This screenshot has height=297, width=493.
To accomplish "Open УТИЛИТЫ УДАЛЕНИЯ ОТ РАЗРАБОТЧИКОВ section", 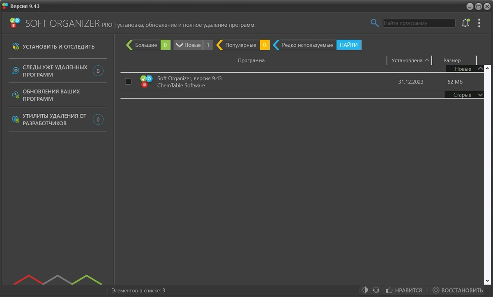I will tap(58, 120).
